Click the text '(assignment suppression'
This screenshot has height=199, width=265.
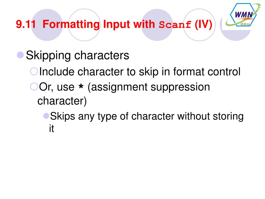[149, 87]
